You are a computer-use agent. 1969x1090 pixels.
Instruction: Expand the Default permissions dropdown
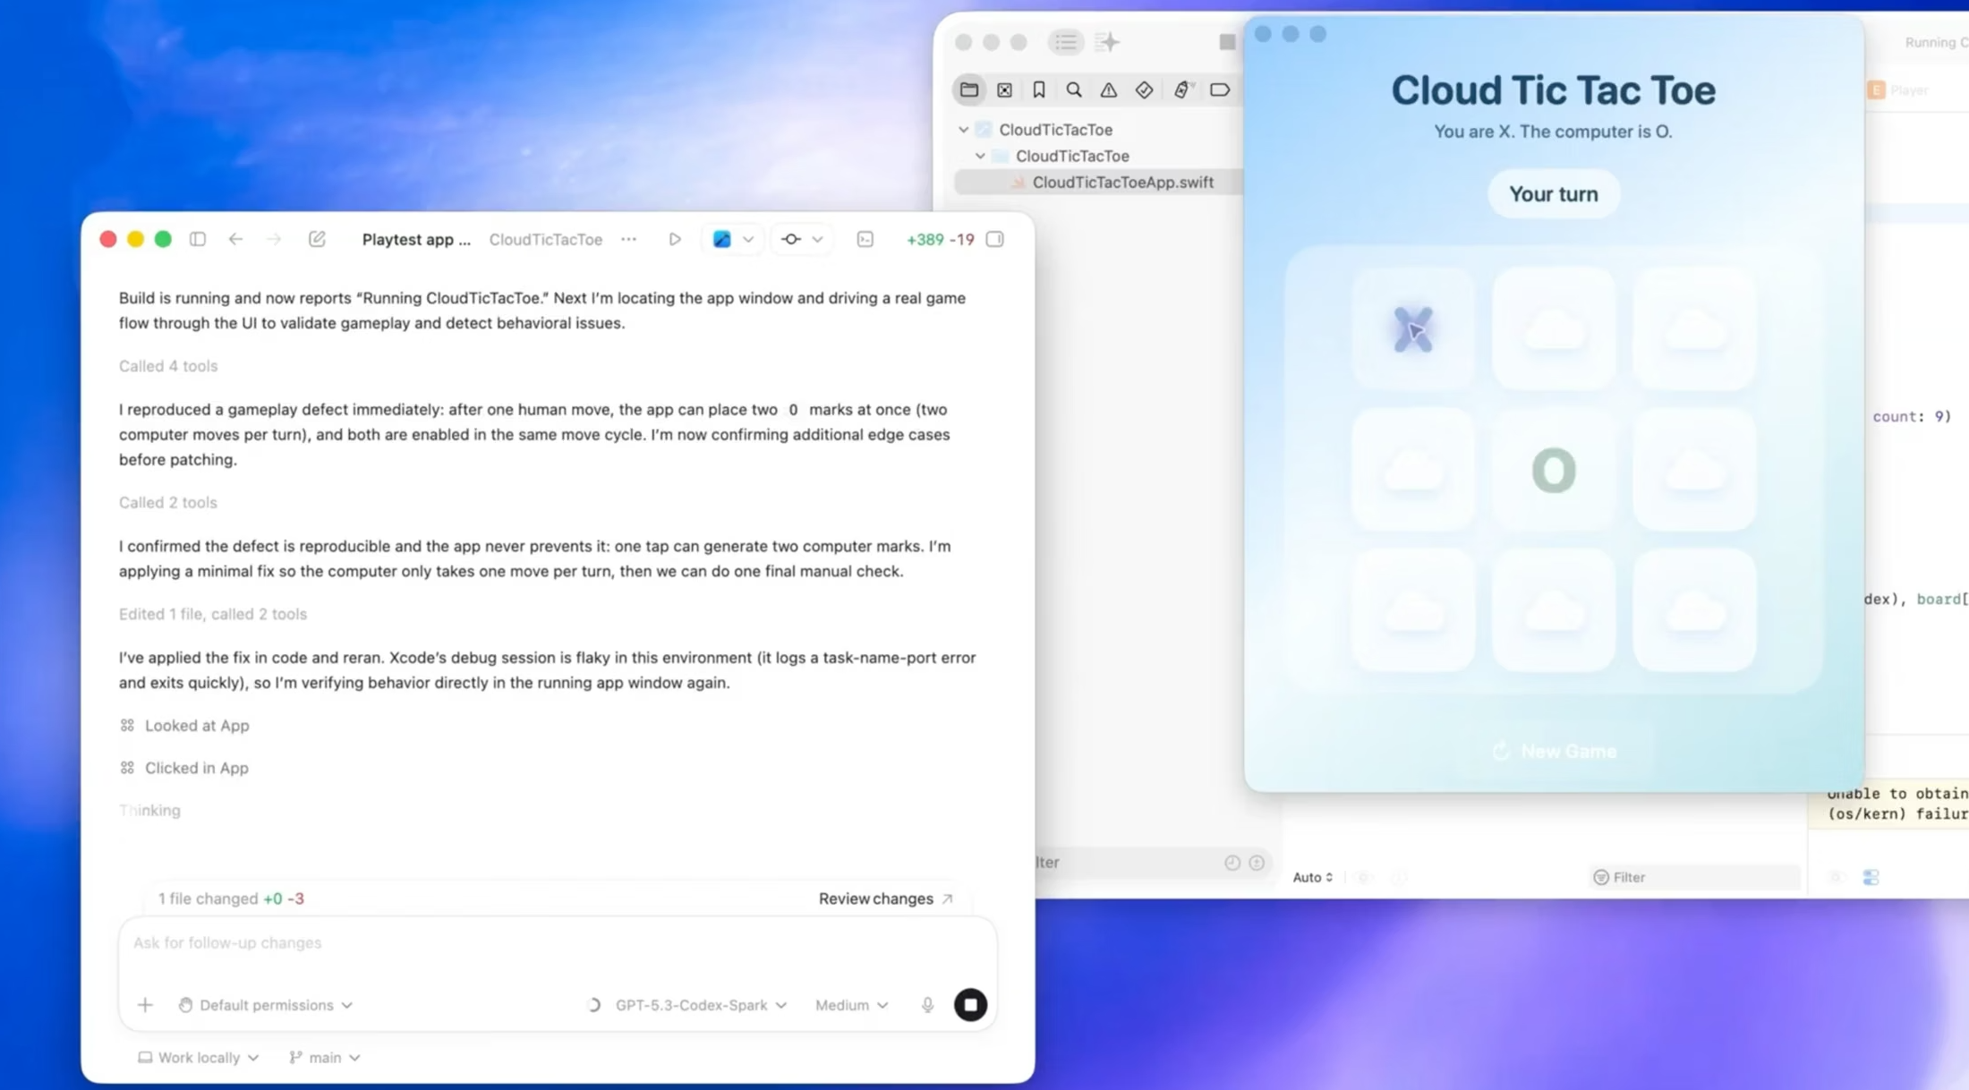[266, 1004]
